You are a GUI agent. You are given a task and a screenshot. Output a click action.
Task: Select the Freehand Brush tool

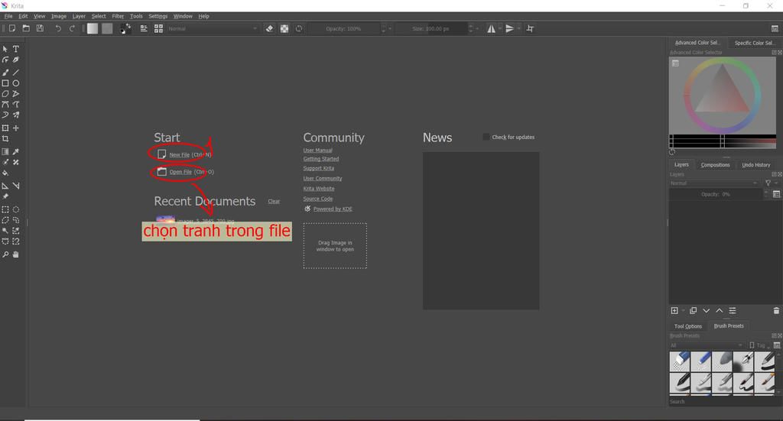5,73
